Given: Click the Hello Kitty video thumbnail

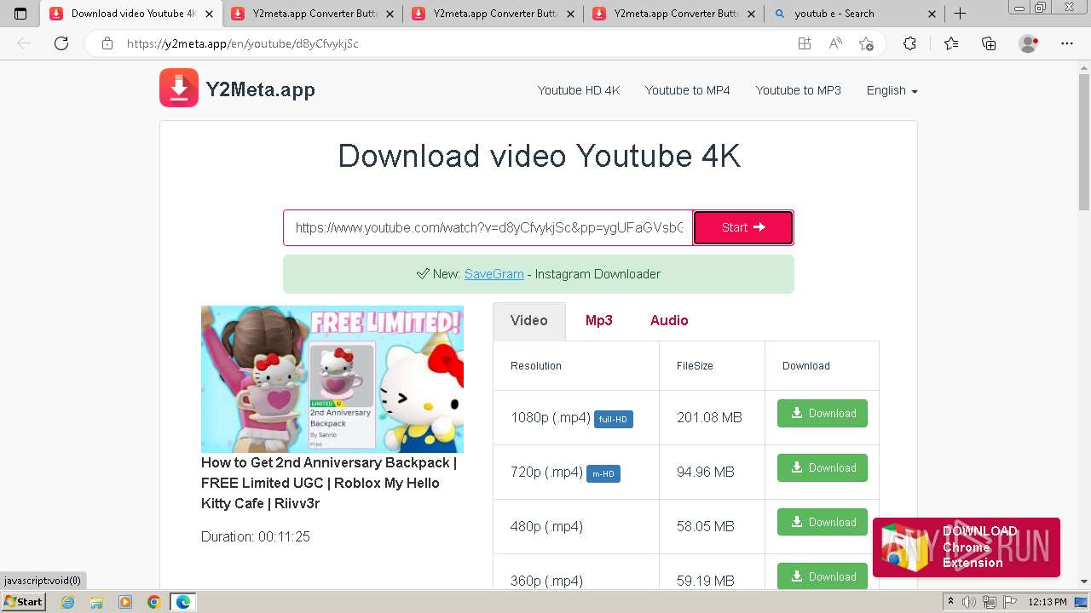Looking at the screenshot, I should [x=332, y=379].
